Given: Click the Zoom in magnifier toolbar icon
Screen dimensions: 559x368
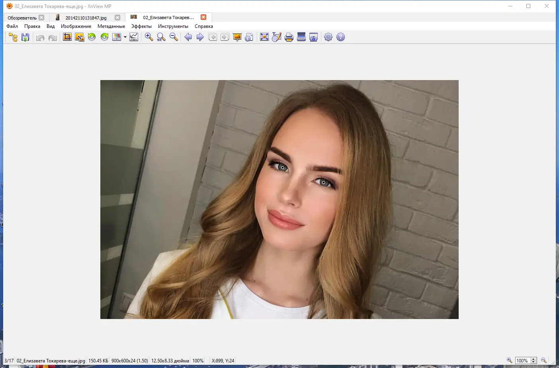Looking at the screenshot, I should (149, 37).
